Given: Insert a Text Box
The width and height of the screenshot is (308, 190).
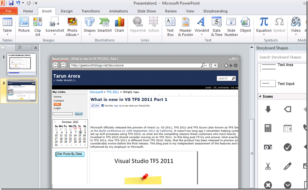Looking at the screenshot, I should [170, 27].
